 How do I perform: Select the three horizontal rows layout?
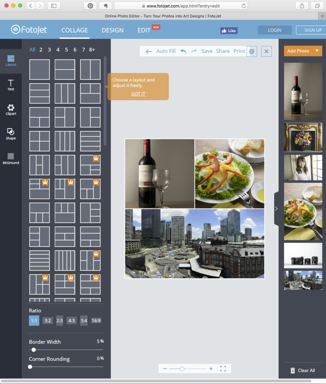(39, 93)
